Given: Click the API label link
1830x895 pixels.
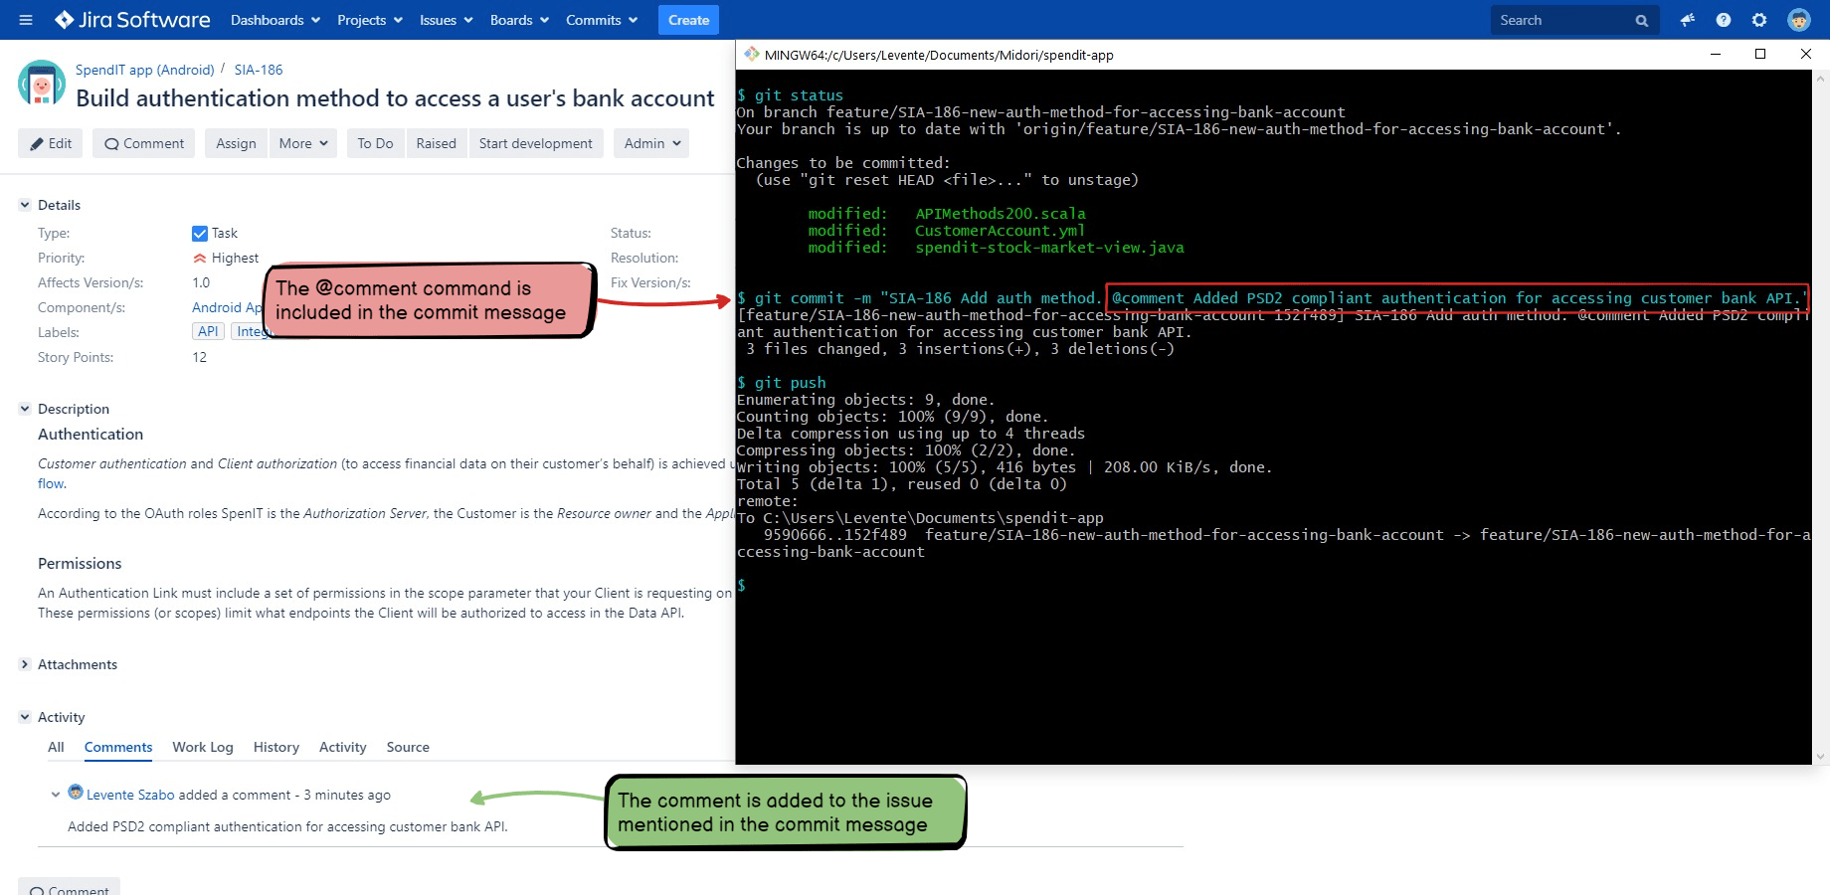Looking at the screenshot, I should 208,331.
